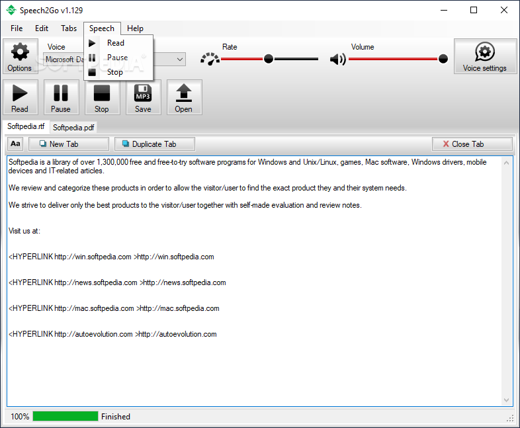Image resolution: width=520 pixels, height=428 pixels.
Task: Click the 'Visit us at:' text
Action: point(24,231)
